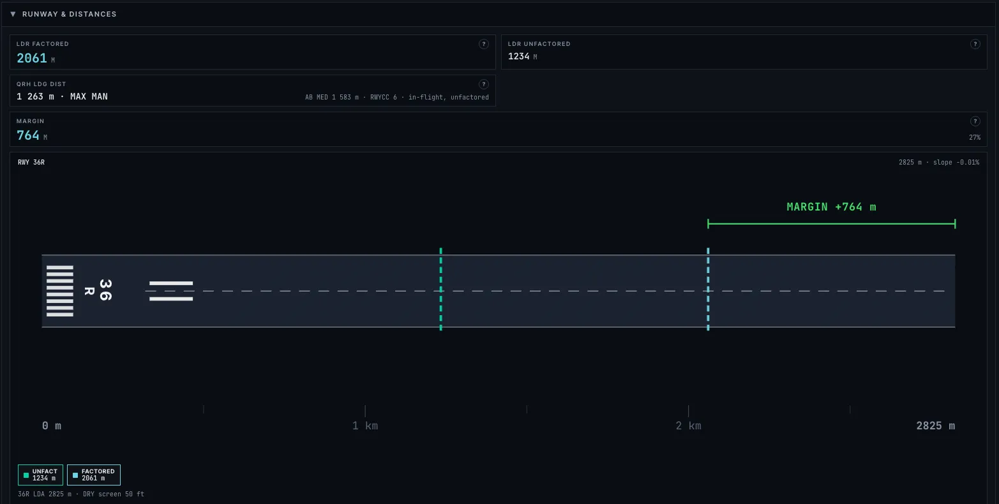This screenshot has width=999, height=504.
Task: Open help for LDR Factored
Action: [x=483, y=44]
